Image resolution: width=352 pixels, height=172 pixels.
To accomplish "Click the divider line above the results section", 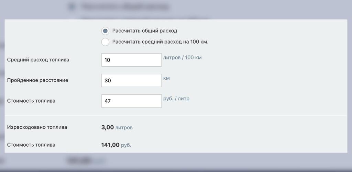I will [x=176, y=115].
